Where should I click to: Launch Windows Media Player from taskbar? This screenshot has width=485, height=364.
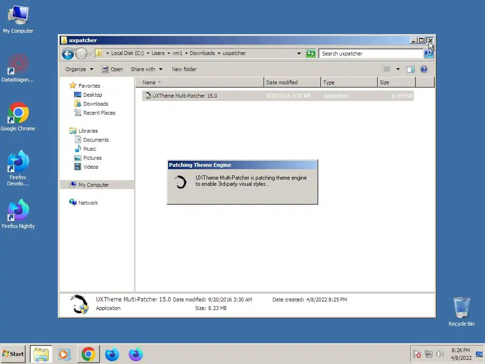click(x=64, y=354)
